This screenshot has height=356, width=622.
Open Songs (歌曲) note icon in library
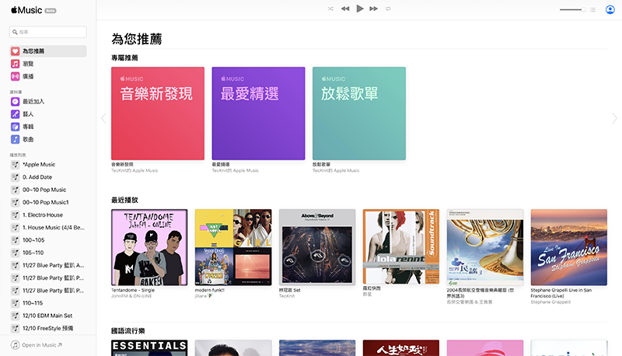click(16, 139)
